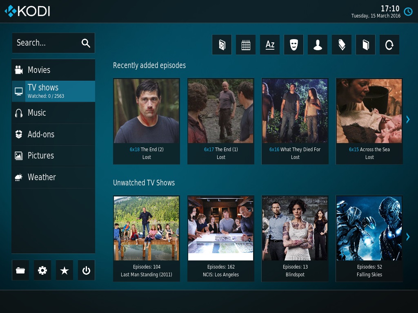Open favourites with the star button

click(x=64, y=270)
